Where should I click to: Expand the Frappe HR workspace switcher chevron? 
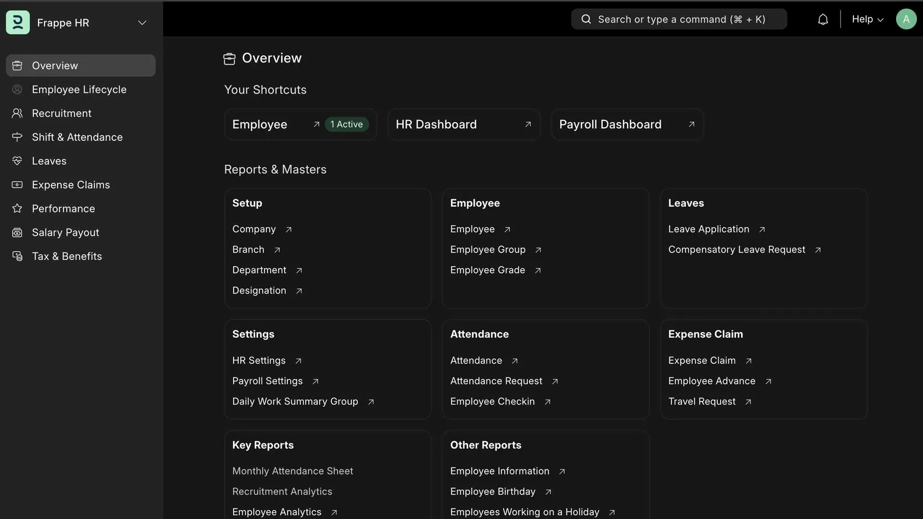(x=142, y=23)
